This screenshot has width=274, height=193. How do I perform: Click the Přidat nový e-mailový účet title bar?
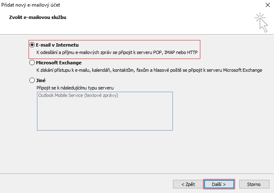(x=124, y=6)
